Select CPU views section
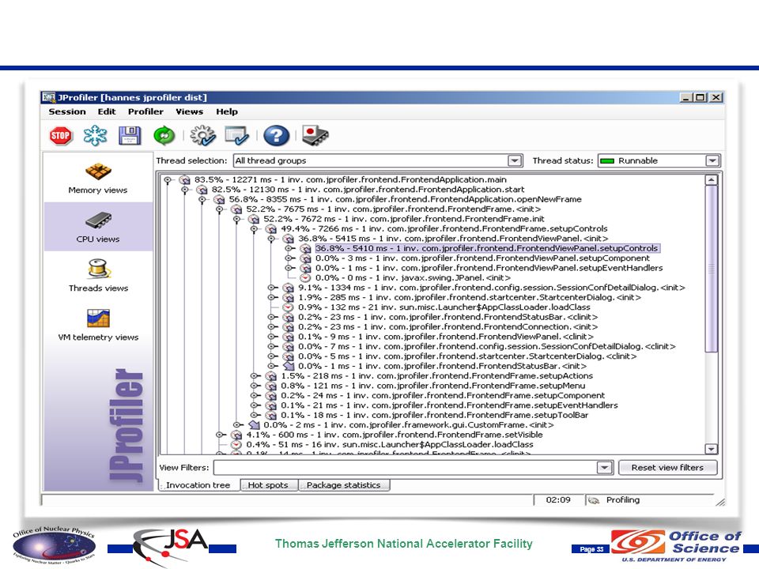Viewport: 759px width, 569px height. click(98, 227)
